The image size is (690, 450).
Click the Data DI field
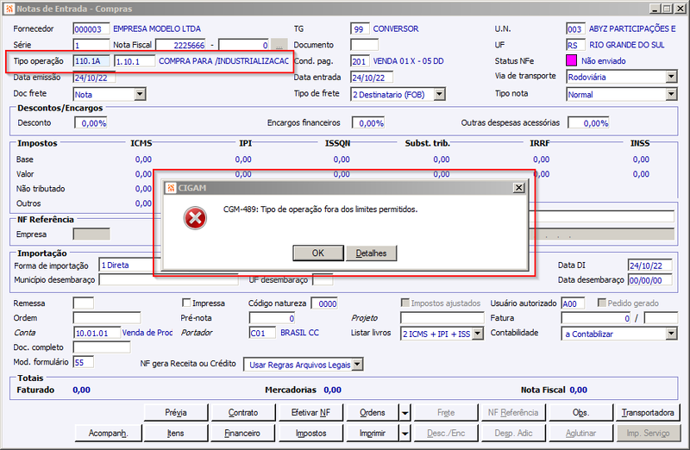(650, 266)
